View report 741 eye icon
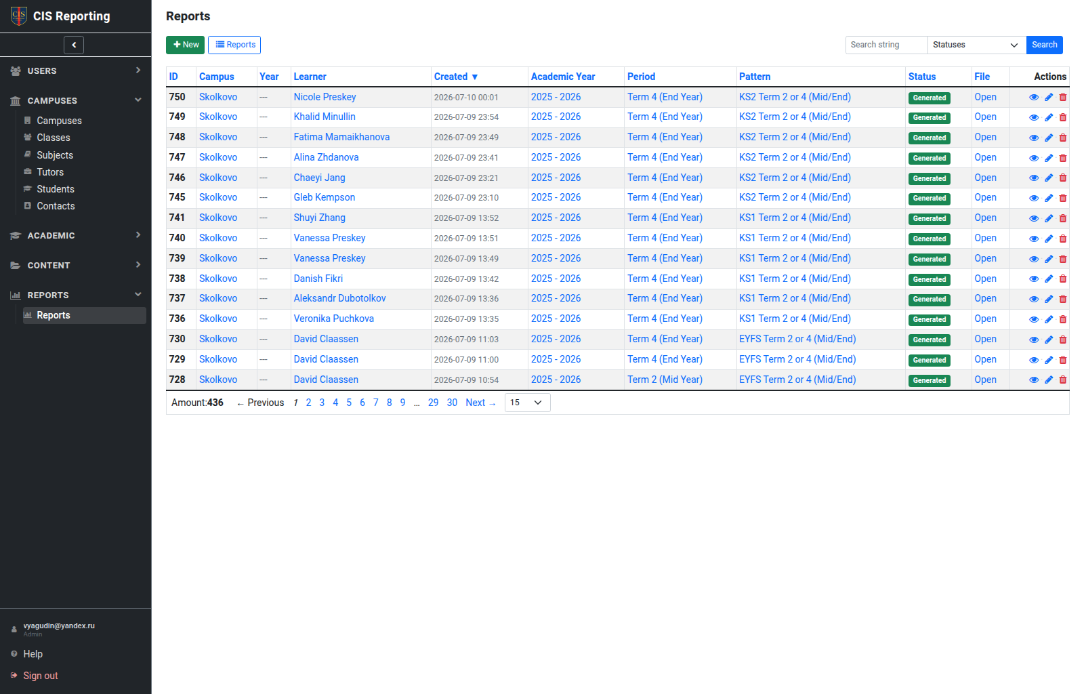Viewport: 1084px width, 694px height. point(1034,219)
